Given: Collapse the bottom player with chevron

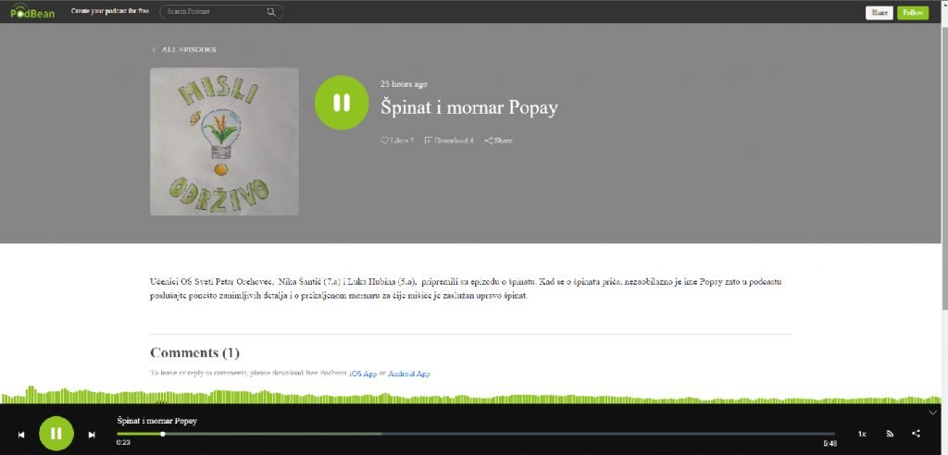Looking at the screenshot, I should [x=933, y=412].
